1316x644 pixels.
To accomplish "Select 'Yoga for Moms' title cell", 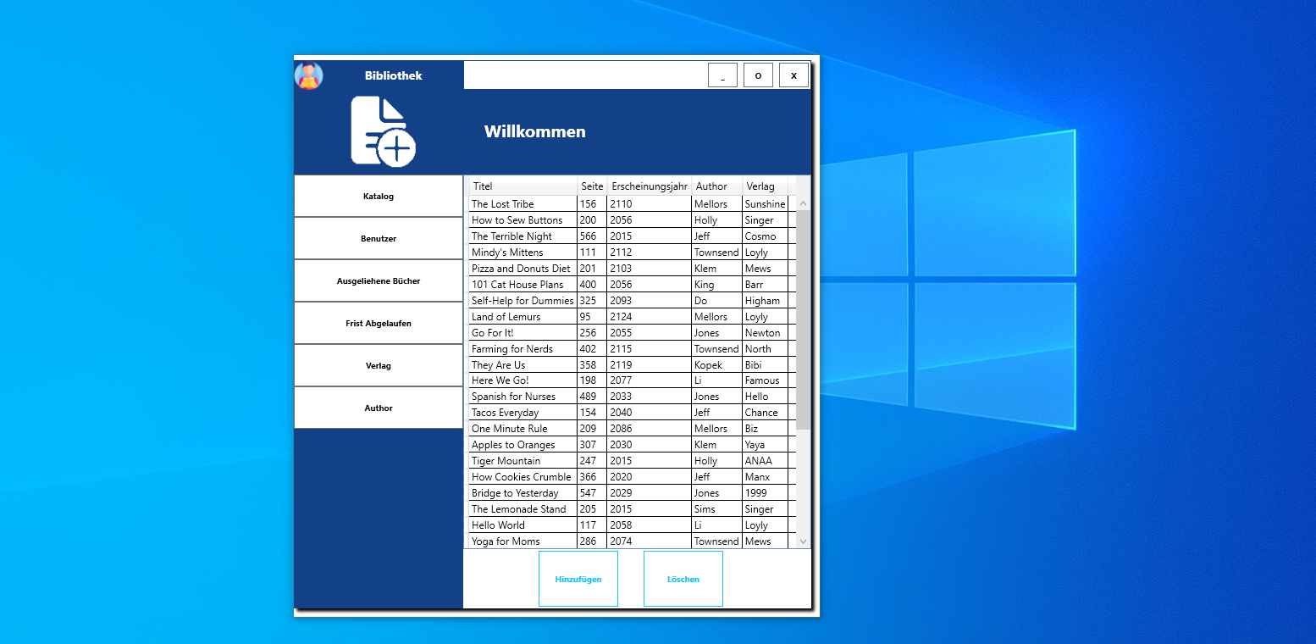I will [x=523, y=541].
